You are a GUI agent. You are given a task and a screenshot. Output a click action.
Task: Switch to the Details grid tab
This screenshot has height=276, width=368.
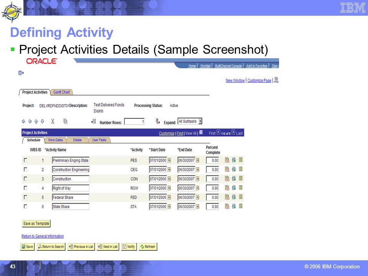pos(77,140)
